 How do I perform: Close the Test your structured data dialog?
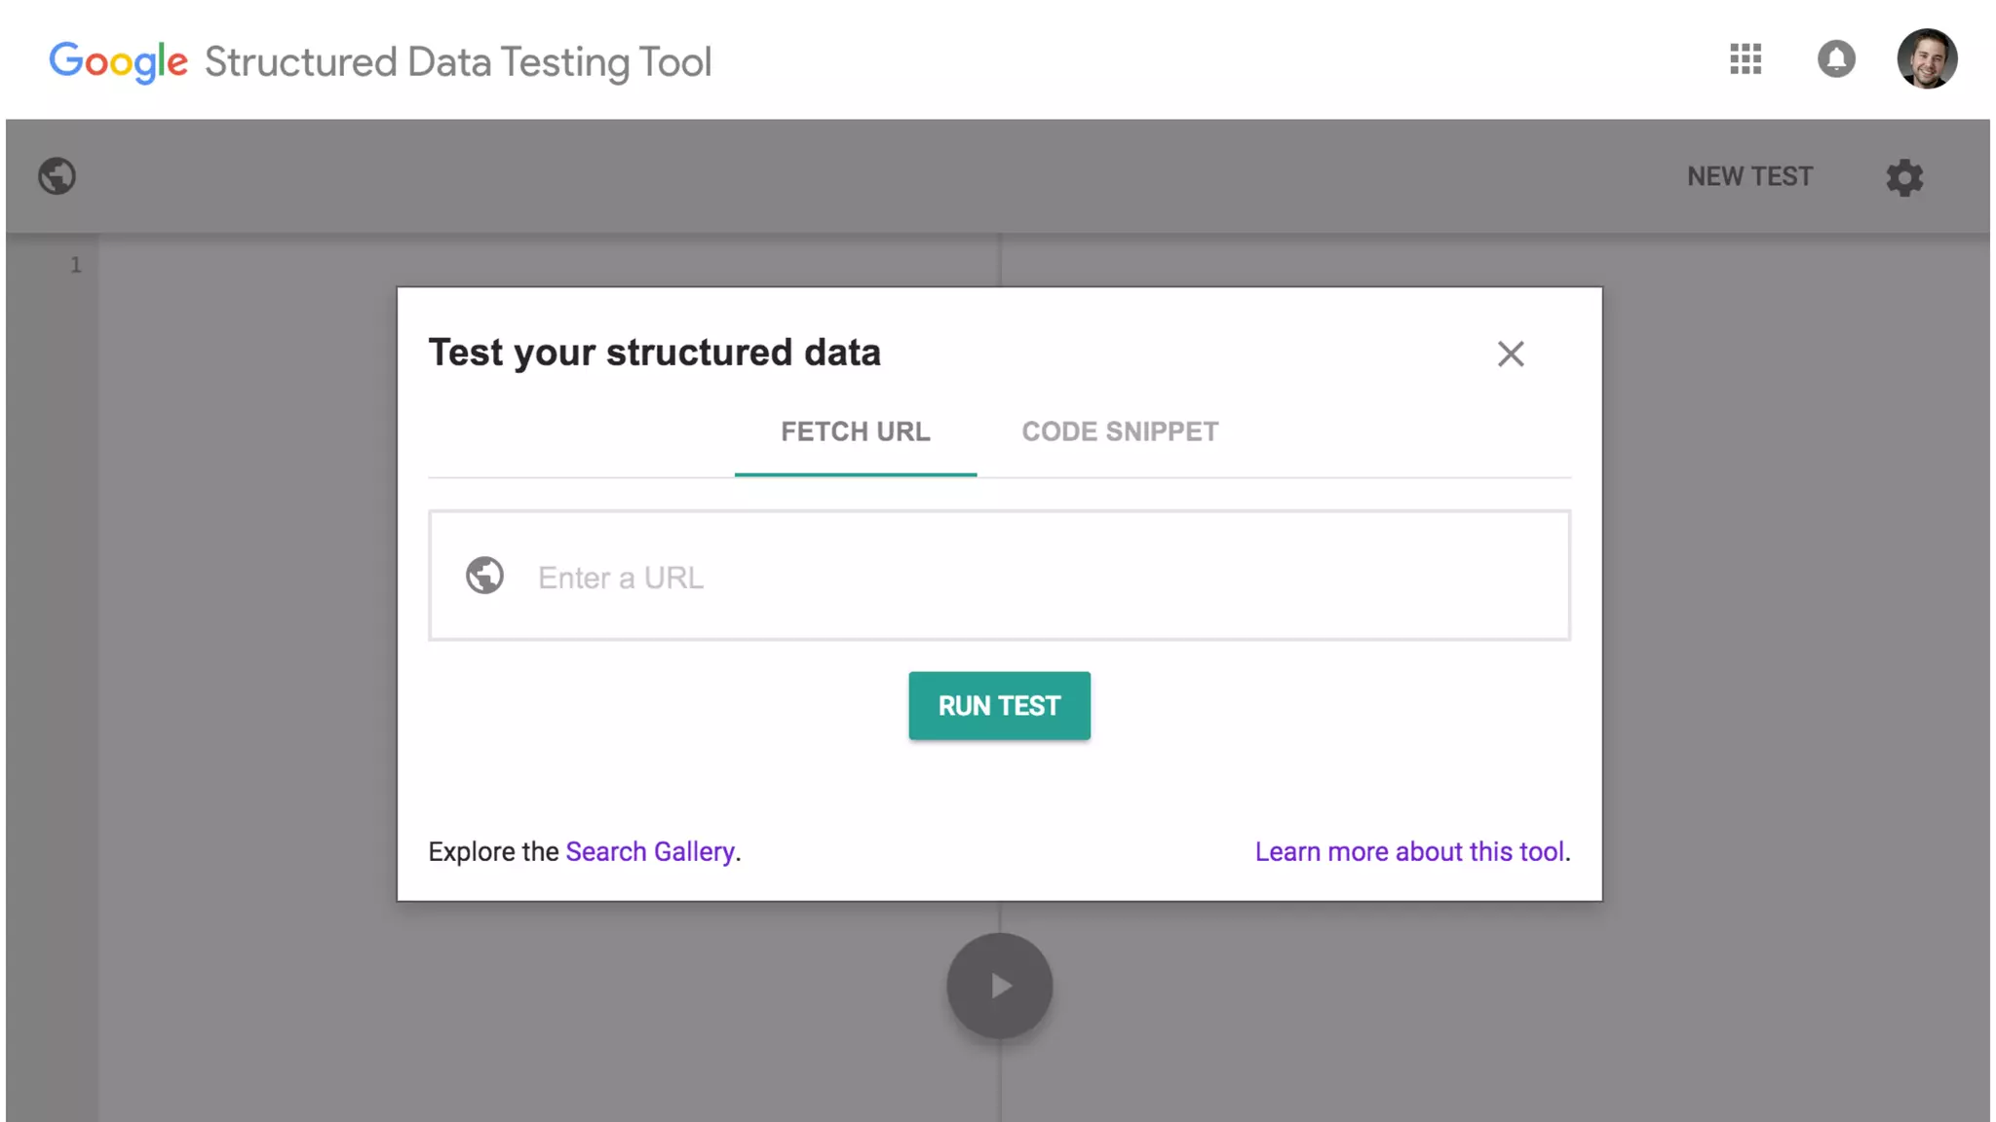(1511, 354)
